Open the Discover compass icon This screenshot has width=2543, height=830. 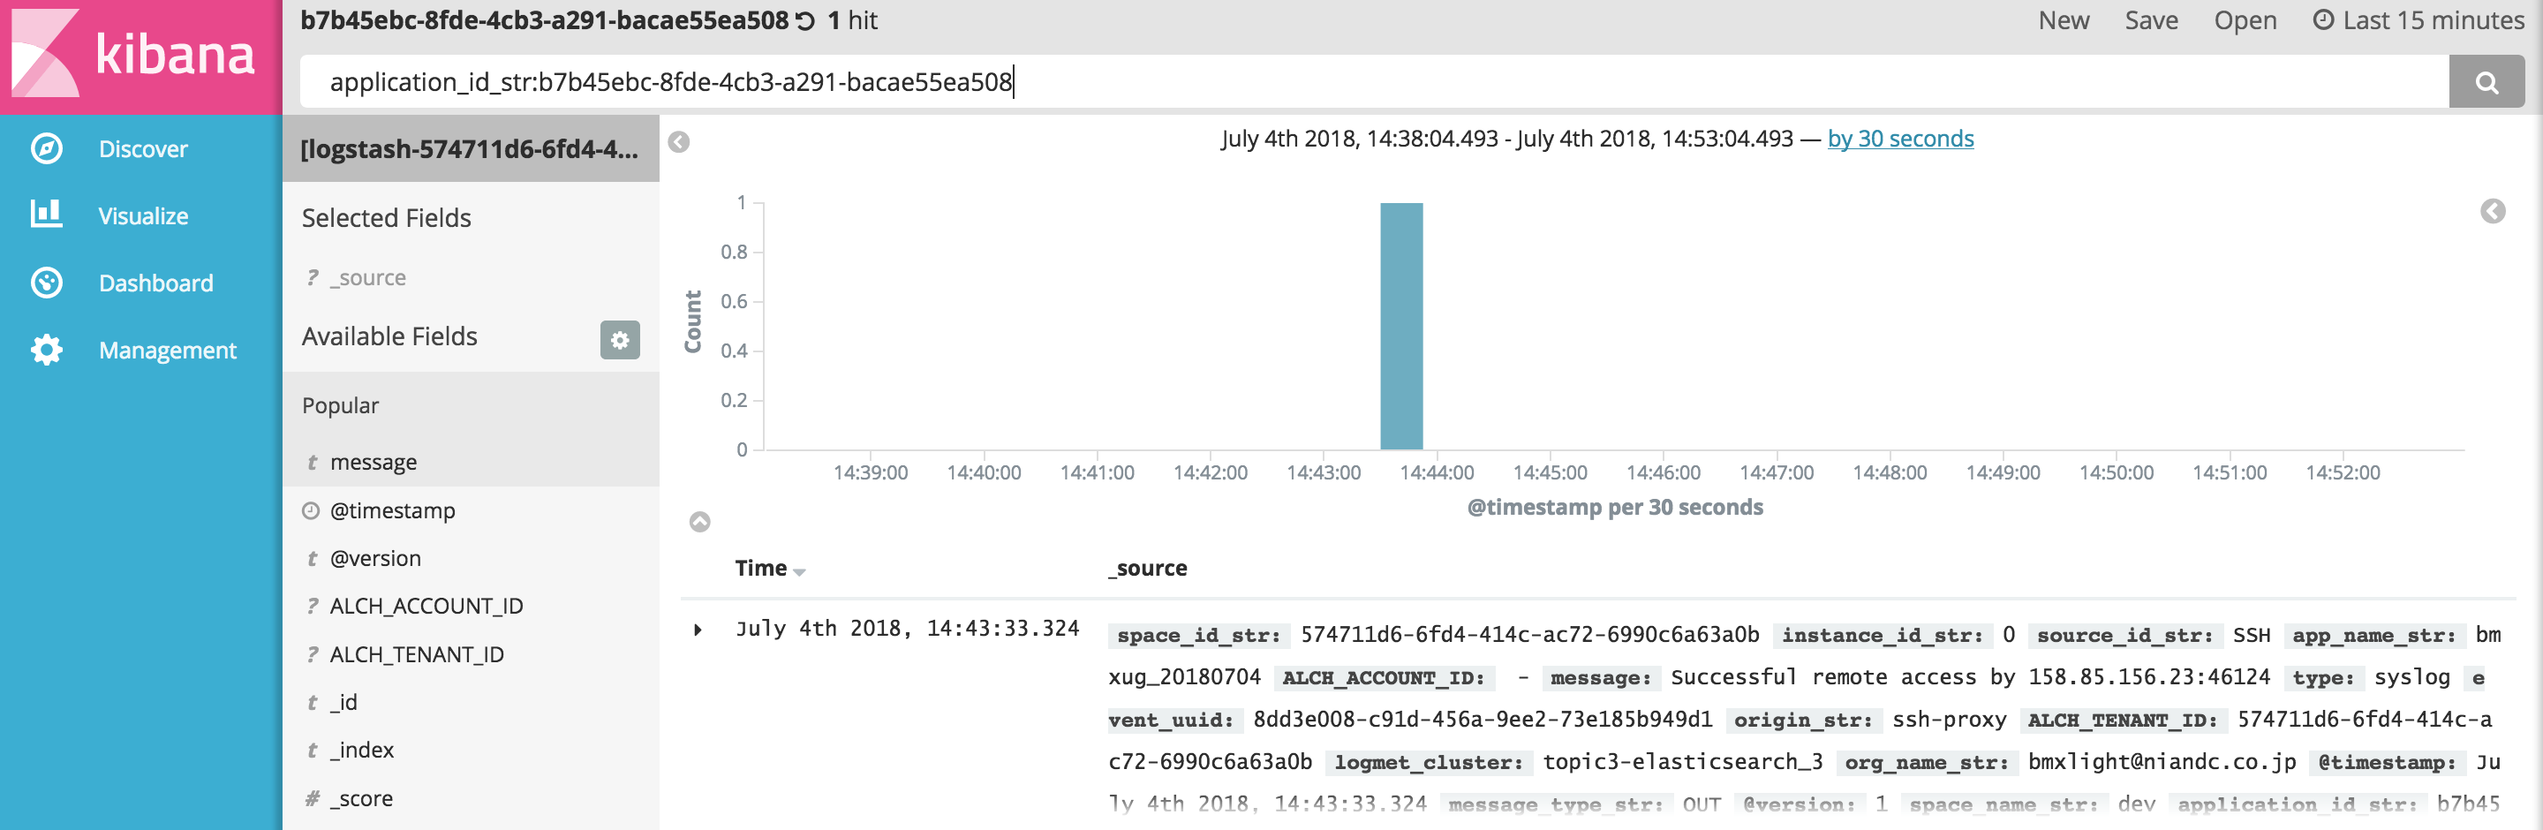tap(47, 148)
